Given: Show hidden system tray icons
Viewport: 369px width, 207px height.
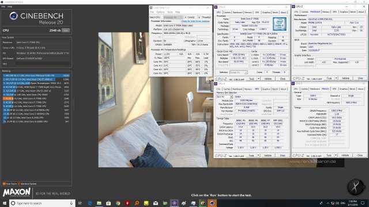Looking at the screenshot, I should pos(328,203).
